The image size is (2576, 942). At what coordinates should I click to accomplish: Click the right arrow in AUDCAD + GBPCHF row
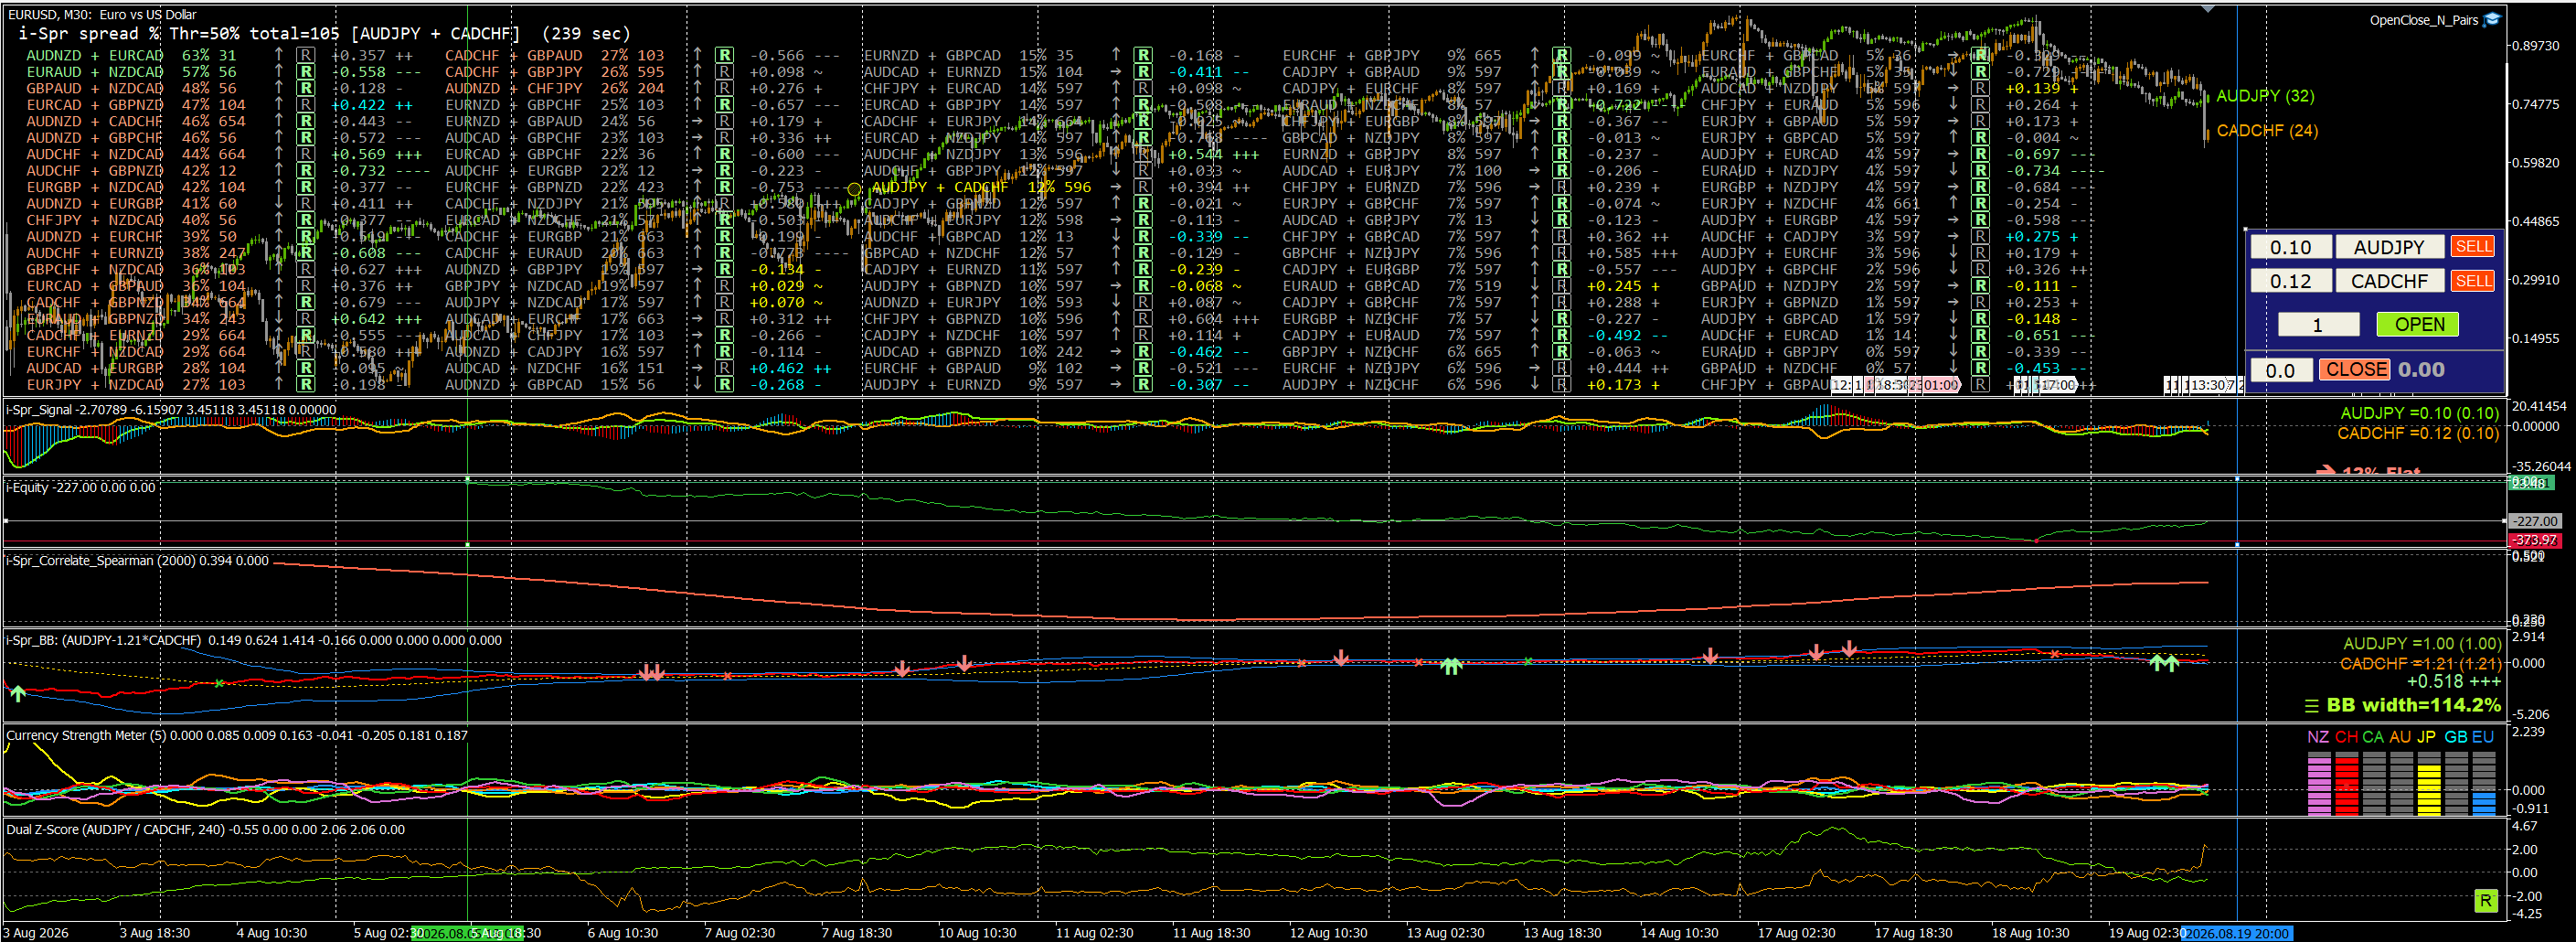(x=697, y=138)
